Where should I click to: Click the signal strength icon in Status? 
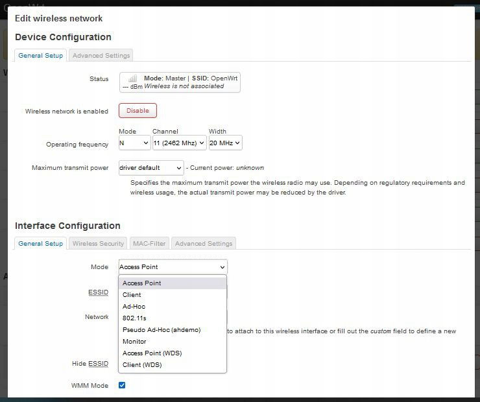click(132, 78)
